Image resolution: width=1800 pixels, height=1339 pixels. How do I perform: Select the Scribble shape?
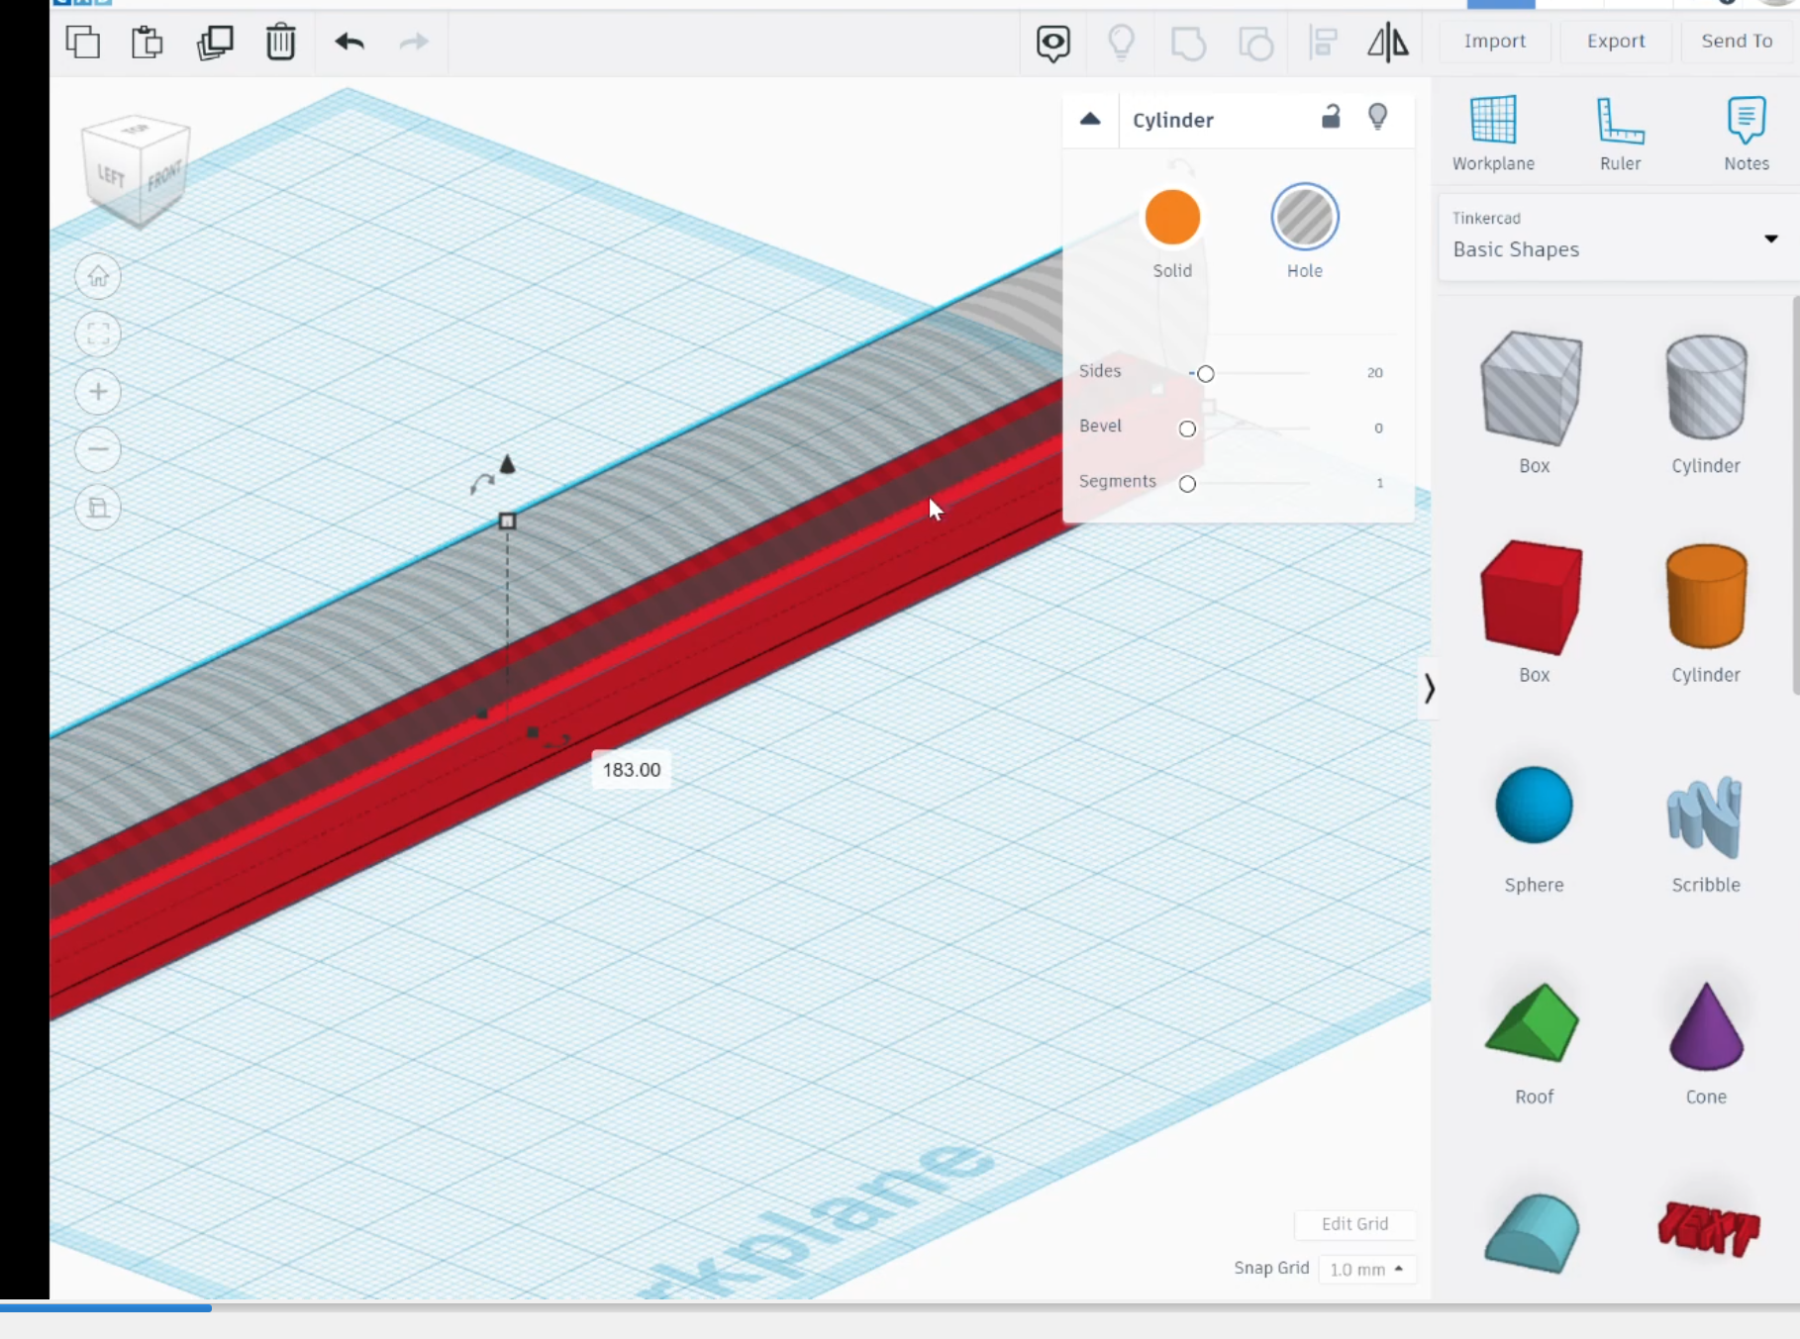tap(1705, 816)
